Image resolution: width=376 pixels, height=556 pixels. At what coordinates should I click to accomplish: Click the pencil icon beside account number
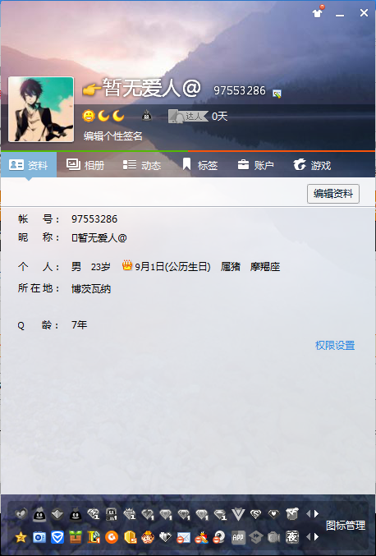277,94
